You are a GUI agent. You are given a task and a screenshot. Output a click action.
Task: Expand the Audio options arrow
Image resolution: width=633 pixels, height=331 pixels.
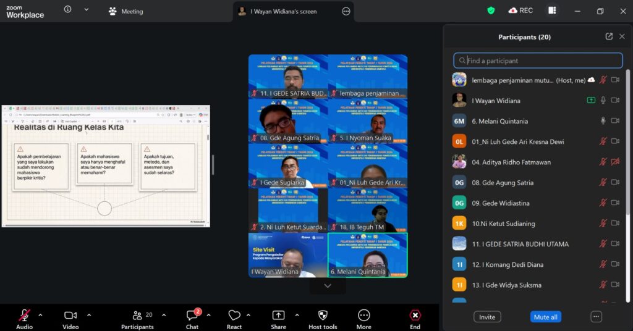coord(40,315)
